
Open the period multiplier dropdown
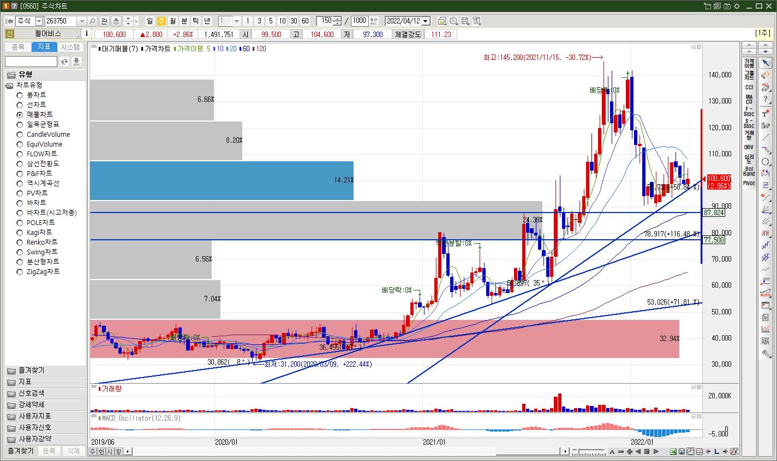coord(237,21)
